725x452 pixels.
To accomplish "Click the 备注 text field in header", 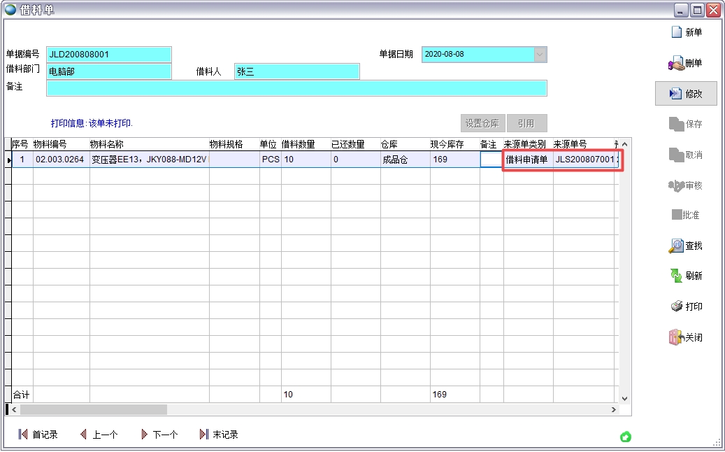I will click(296, 87).
